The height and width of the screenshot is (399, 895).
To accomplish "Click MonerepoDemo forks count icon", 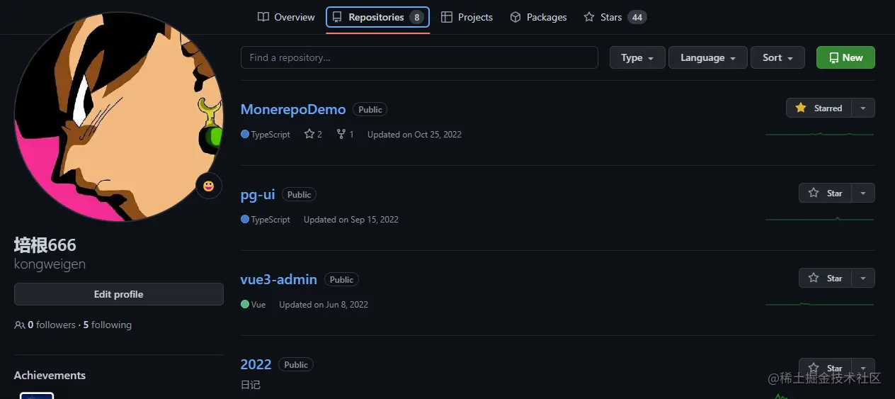I will [x=341, y=134].
